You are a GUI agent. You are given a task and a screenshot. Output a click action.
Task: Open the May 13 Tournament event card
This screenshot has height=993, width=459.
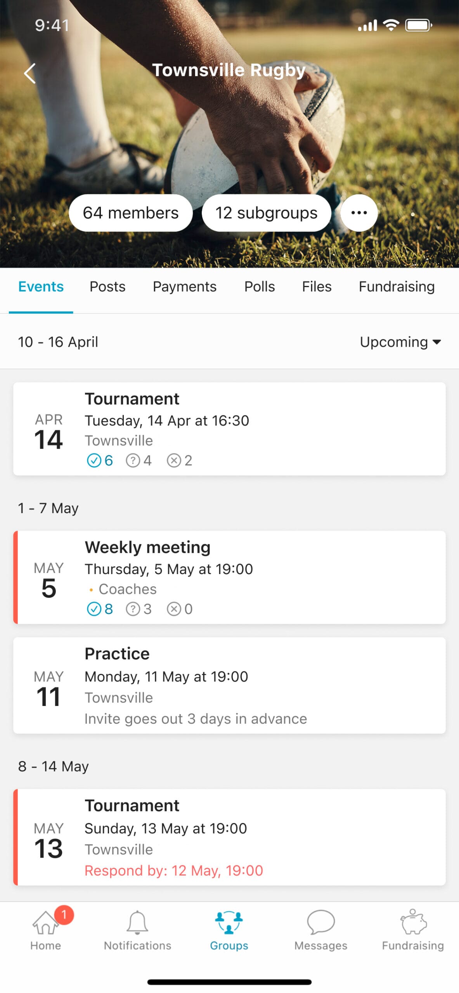tap(229, 837)
